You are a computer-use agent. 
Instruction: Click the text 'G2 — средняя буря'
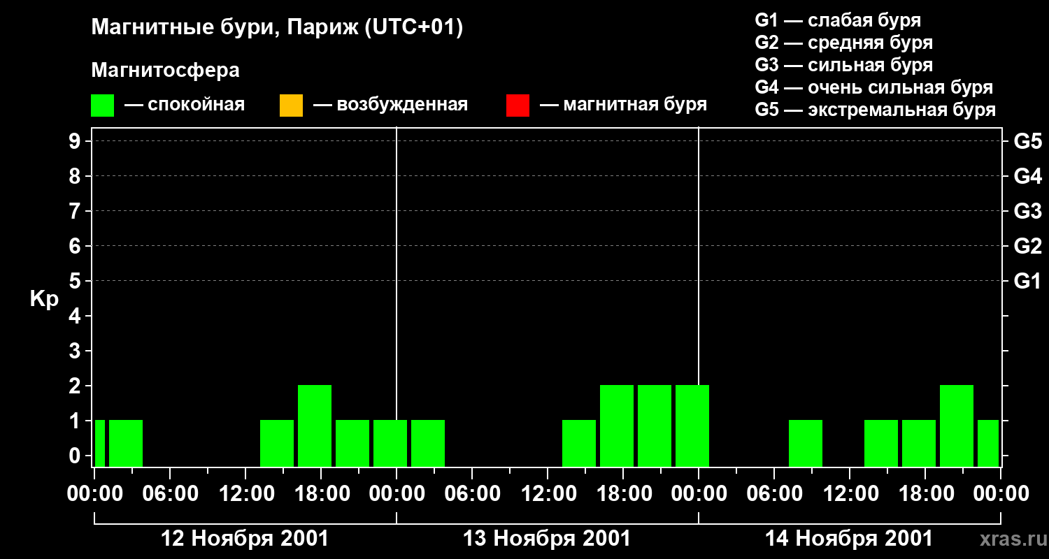click(x=844, y=43)
